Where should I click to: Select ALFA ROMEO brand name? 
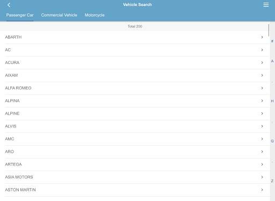pos(18,88)
